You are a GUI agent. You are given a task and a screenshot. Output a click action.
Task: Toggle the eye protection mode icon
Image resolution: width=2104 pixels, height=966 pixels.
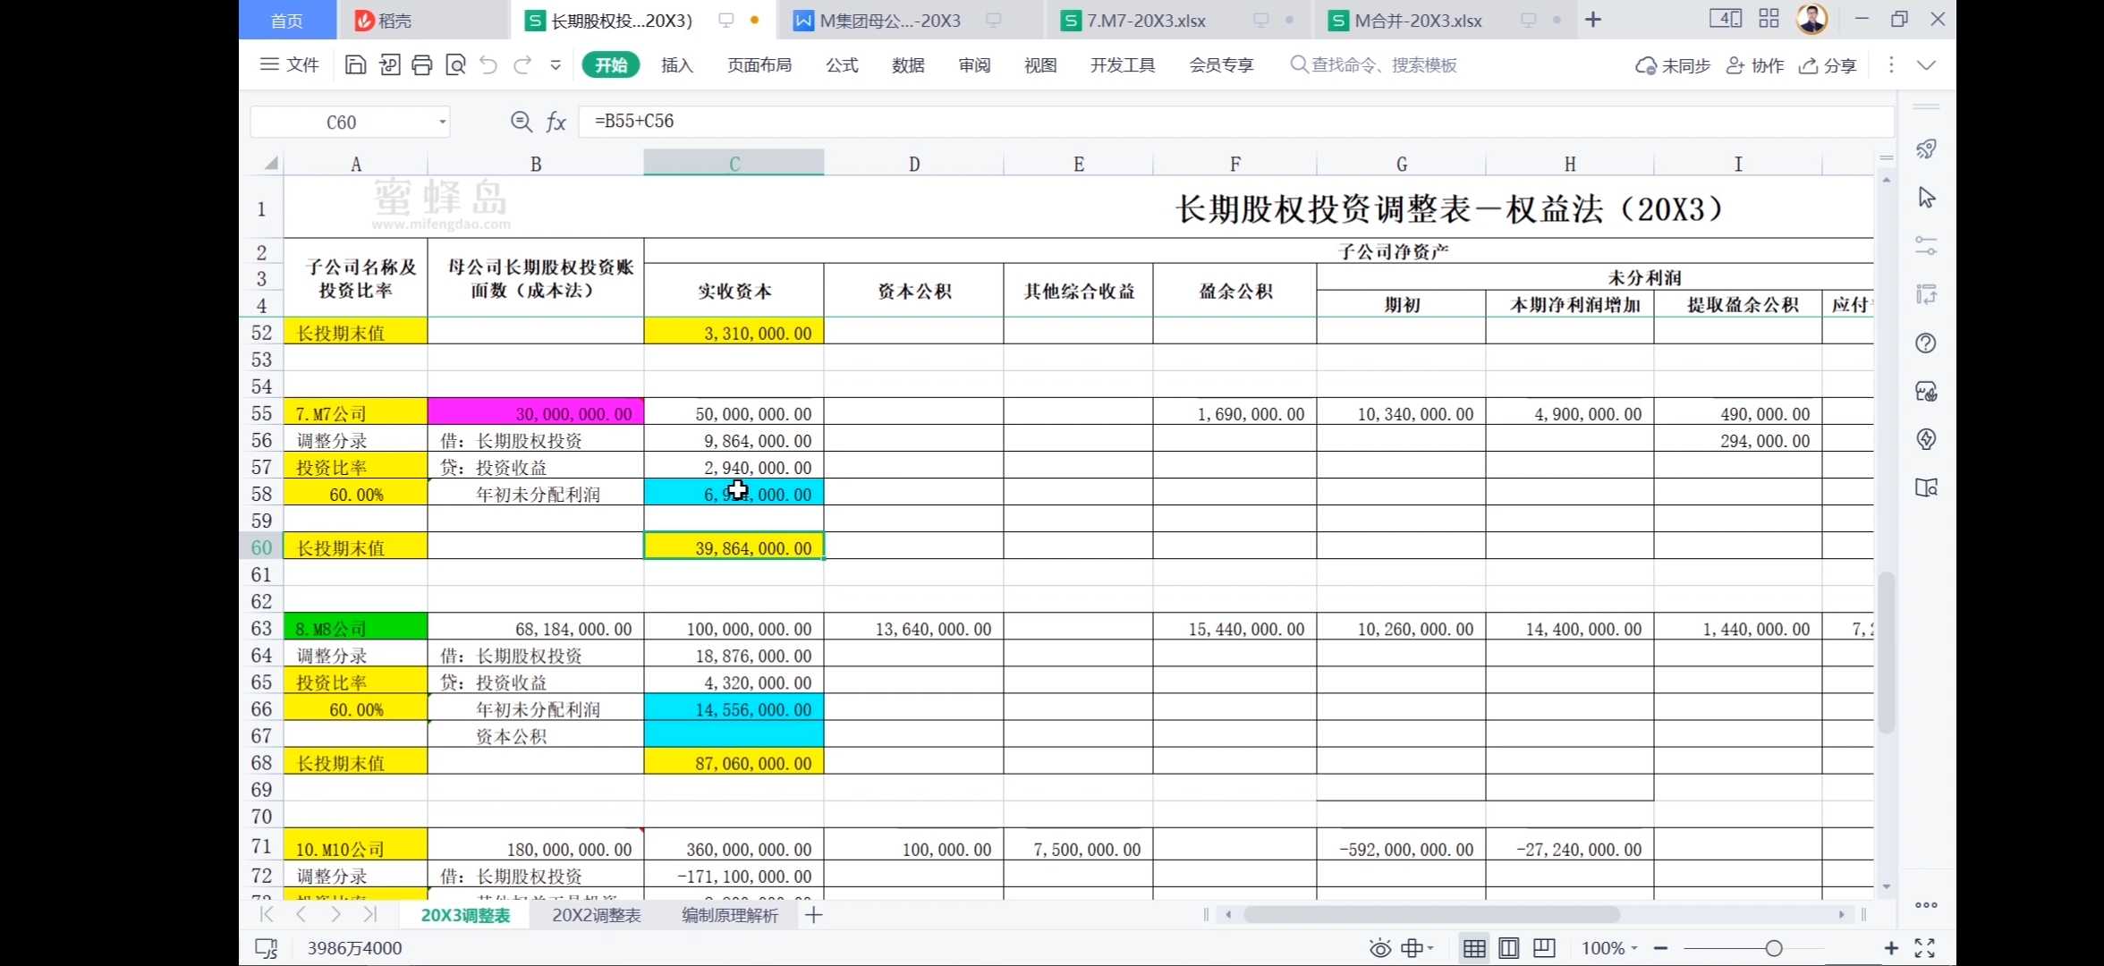(x=1379, y=948)
